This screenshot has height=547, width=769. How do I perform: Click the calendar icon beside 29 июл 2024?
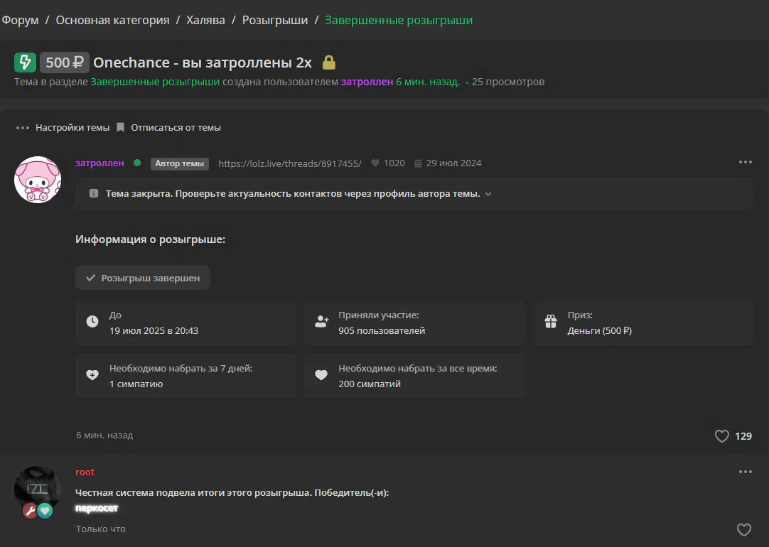(x=419, y=163)
